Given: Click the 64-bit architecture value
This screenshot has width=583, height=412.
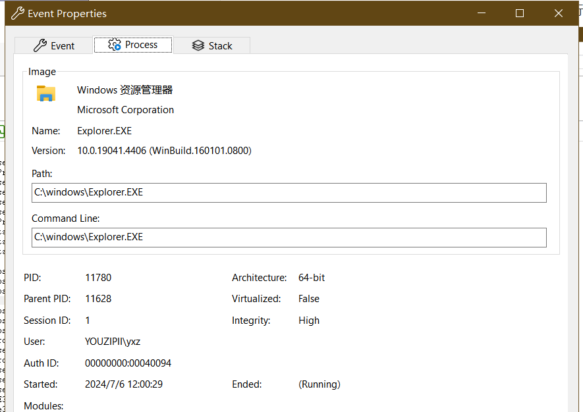Looking at the screenshot, I should [x=312, y=278].
